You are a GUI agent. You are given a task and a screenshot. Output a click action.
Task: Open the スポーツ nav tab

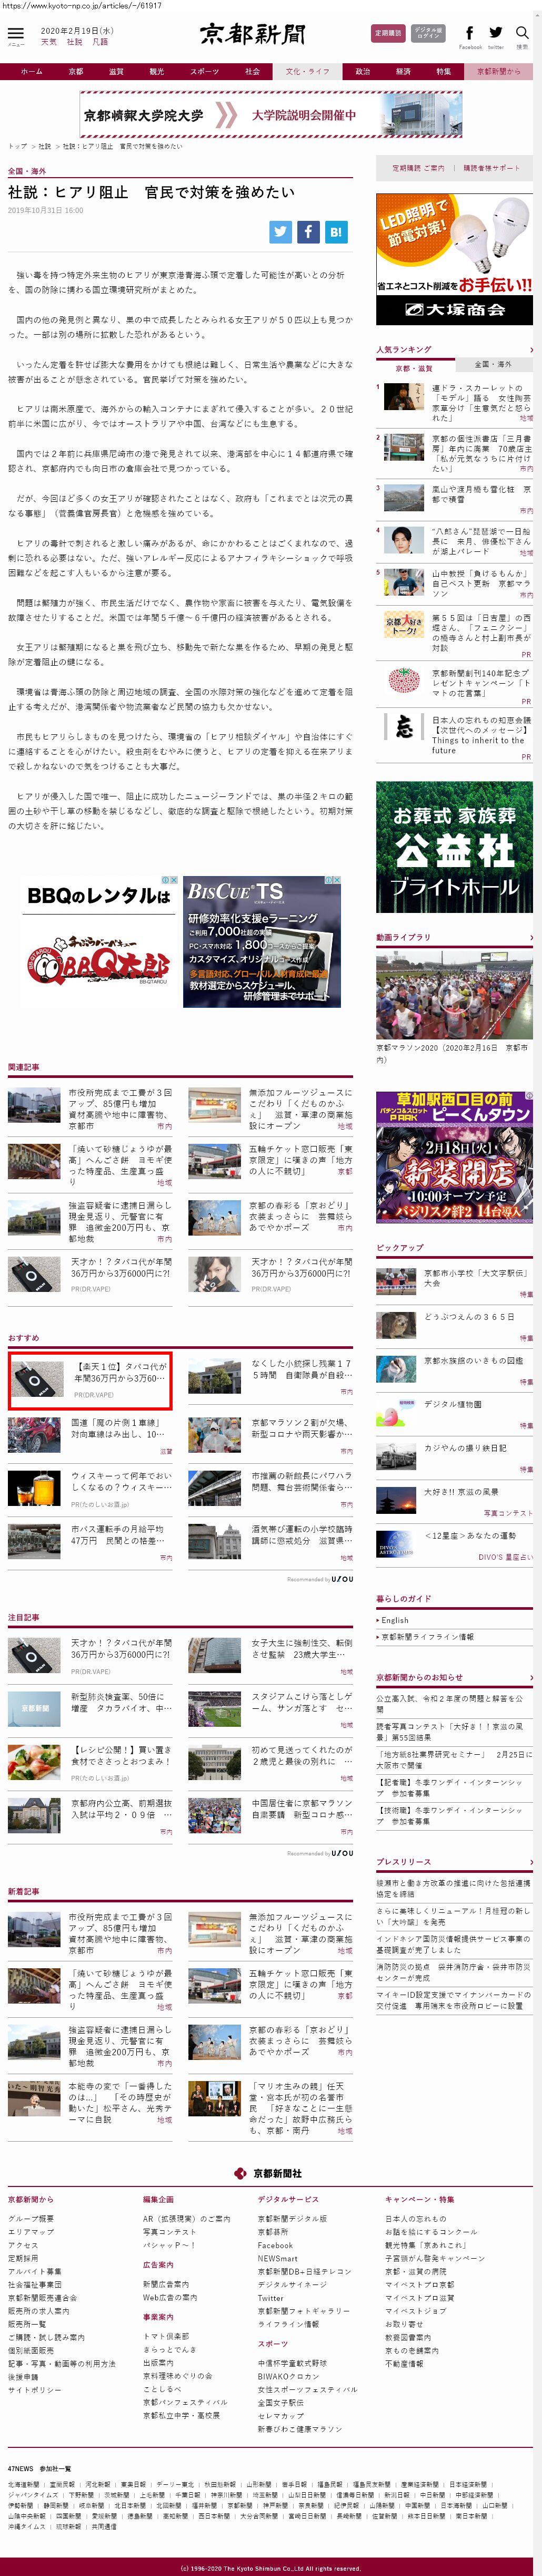(x=204, y=71)
